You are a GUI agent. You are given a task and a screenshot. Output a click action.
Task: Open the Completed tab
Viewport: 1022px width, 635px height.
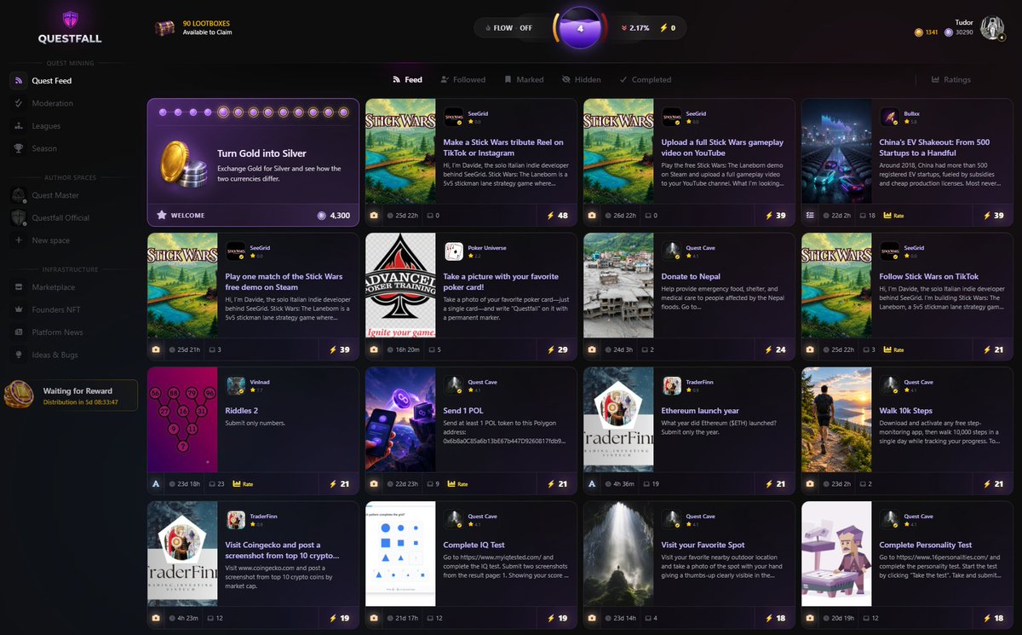(x=645, y=80)
